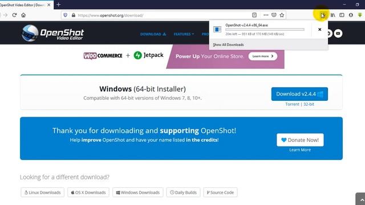Image resolution: width=365 pixels, height=205 pixels.
Task: Open Windows Downloads button
Action: pos(138,192)
